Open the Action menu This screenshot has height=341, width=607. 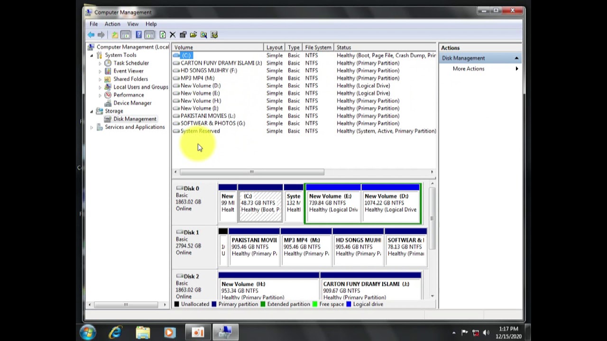(x=112, y=24)
